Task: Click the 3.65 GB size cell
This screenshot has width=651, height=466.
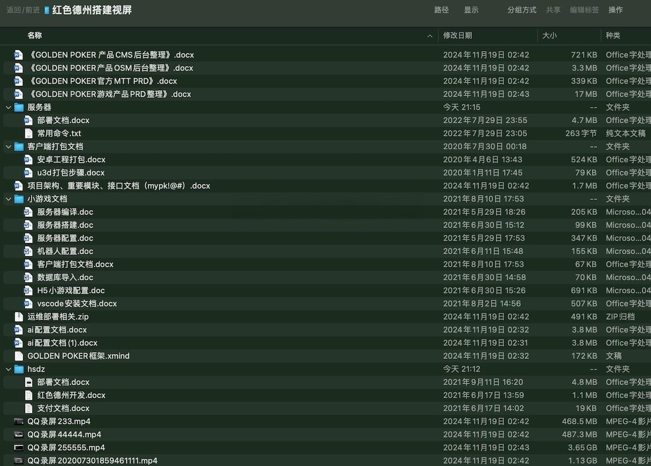Action: coord(583,448)
